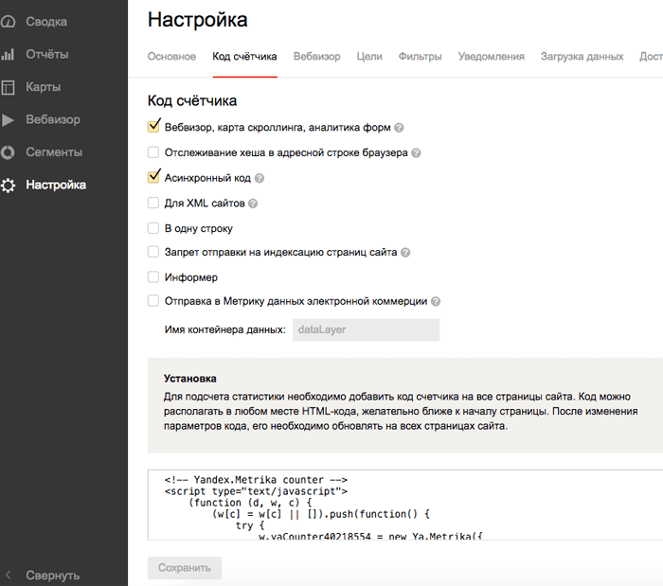This screenshot has height=586, width=663.
Task: Open Сводка in the sidebar
Action: [x=46, y=22]
